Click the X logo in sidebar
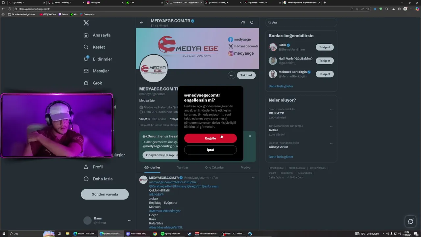 point(86,23)
